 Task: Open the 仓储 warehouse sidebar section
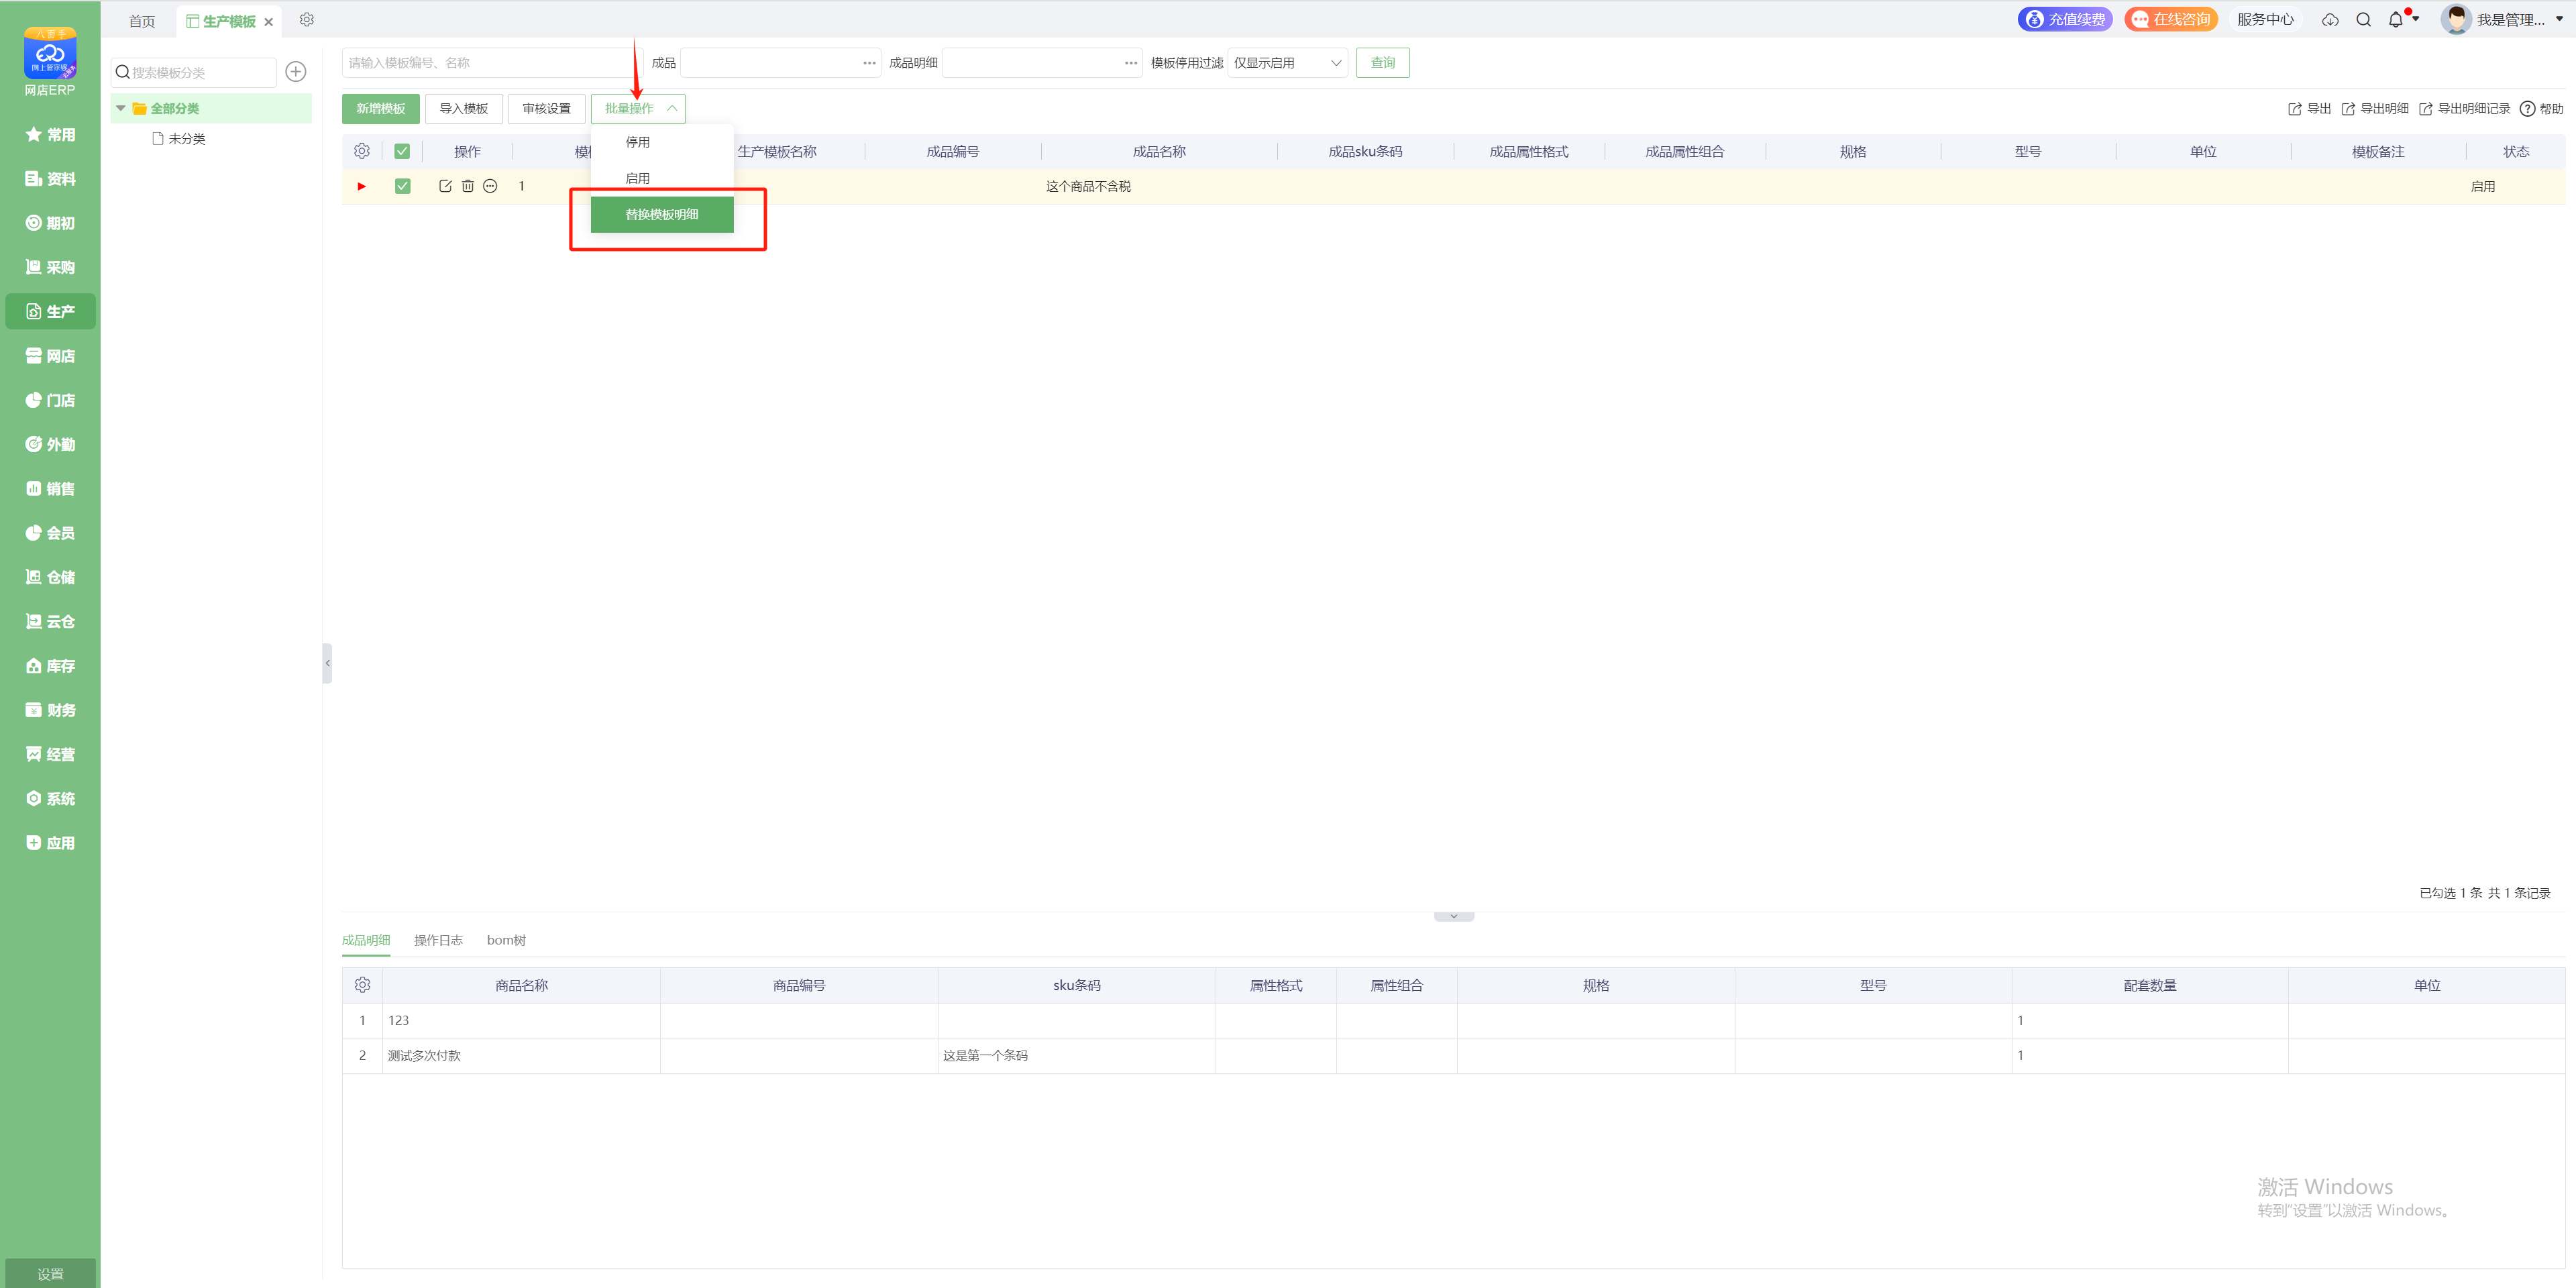pyautogui.click(x=50, y=577)
